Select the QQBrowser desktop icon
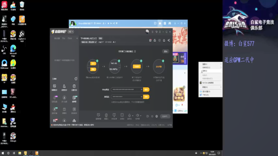Image resolution: width=278 pixels, height=156 pixels. [x=4, y=64]
